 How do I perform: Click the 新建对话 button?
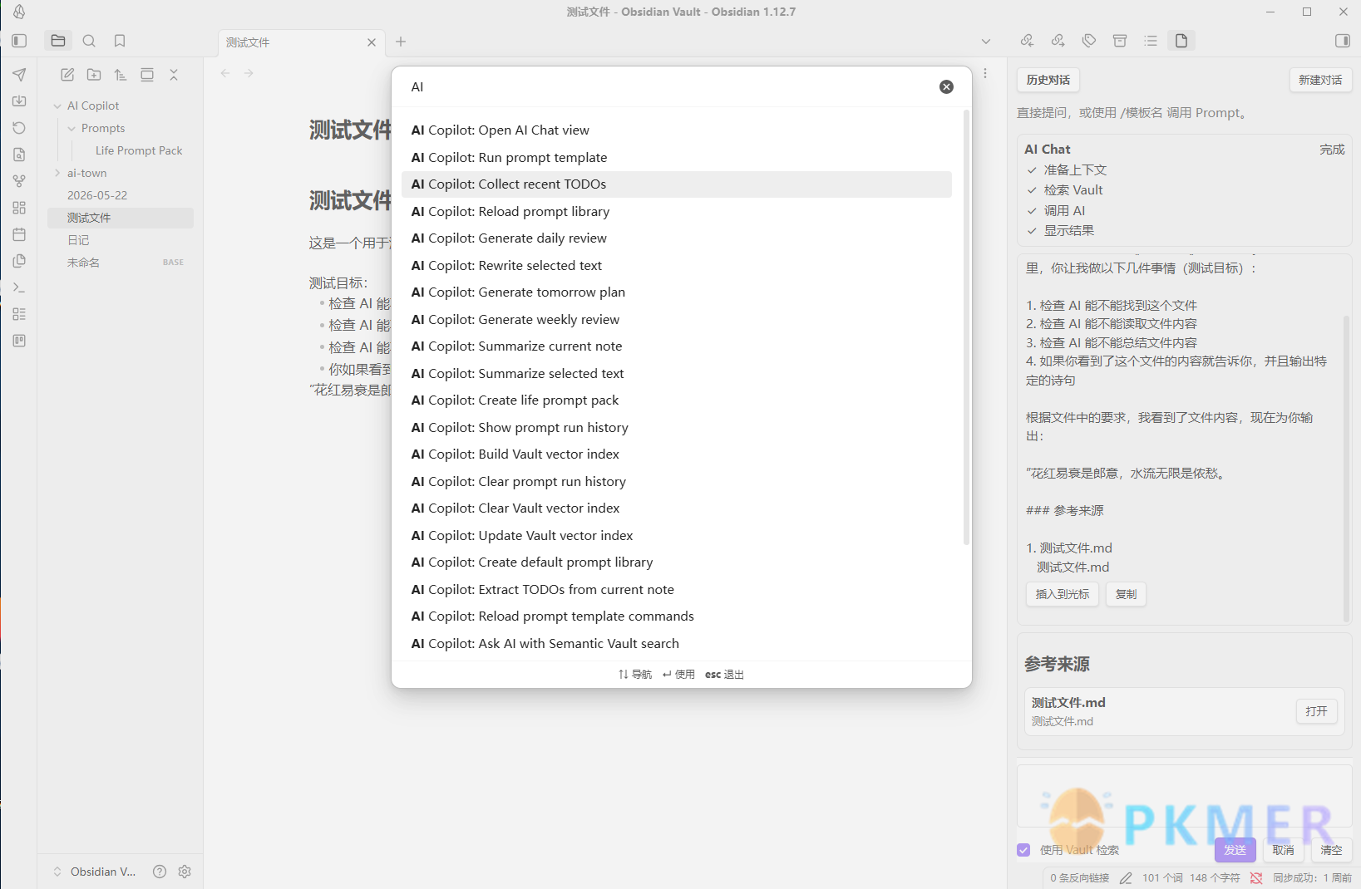pos(1320,80)
